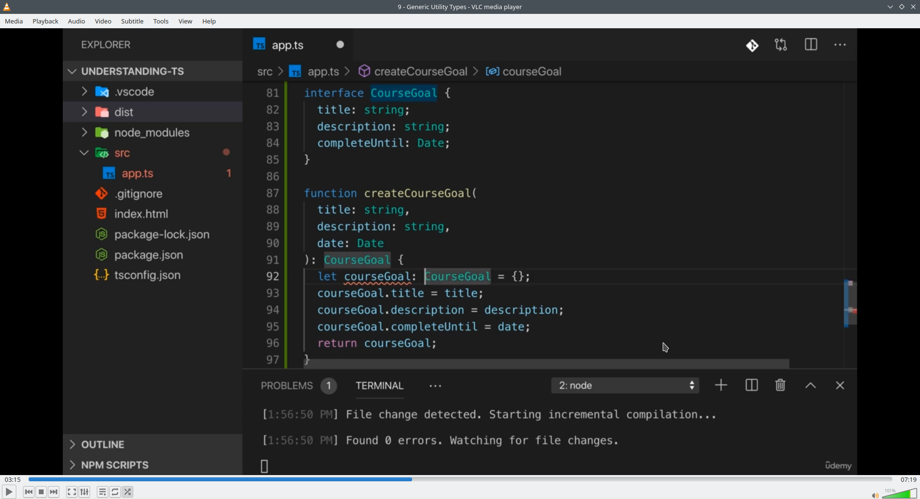Open package.json file
Screen dimensions: 920x499
coord(152,255)
